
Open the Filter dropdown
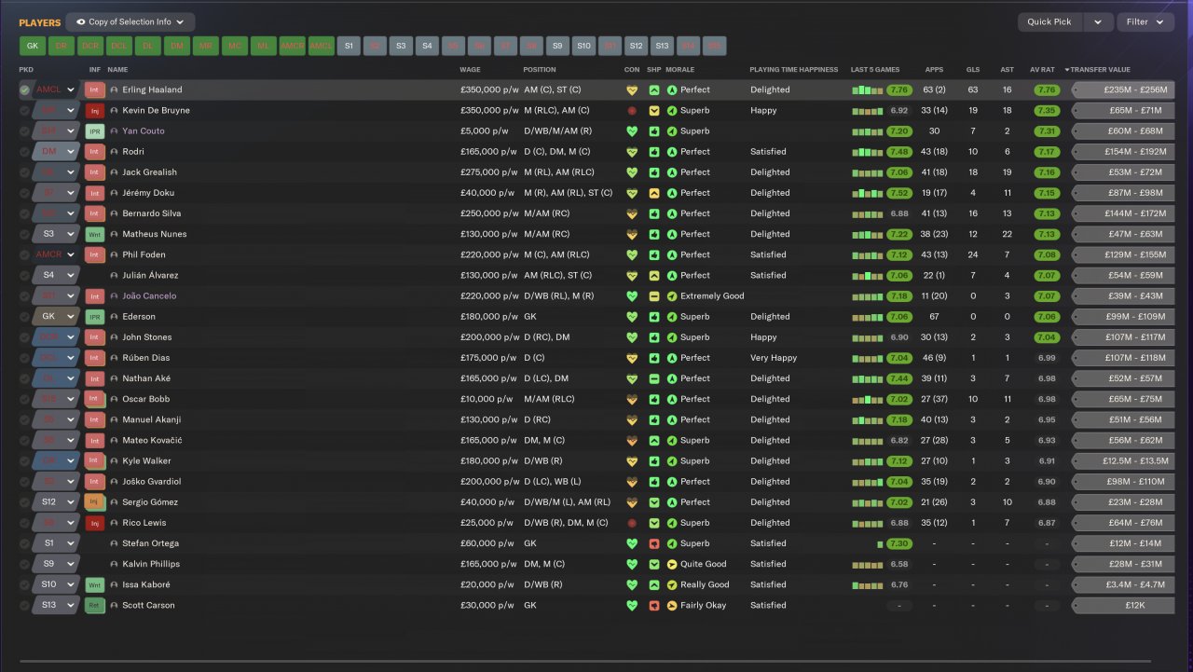[1145, 22]
